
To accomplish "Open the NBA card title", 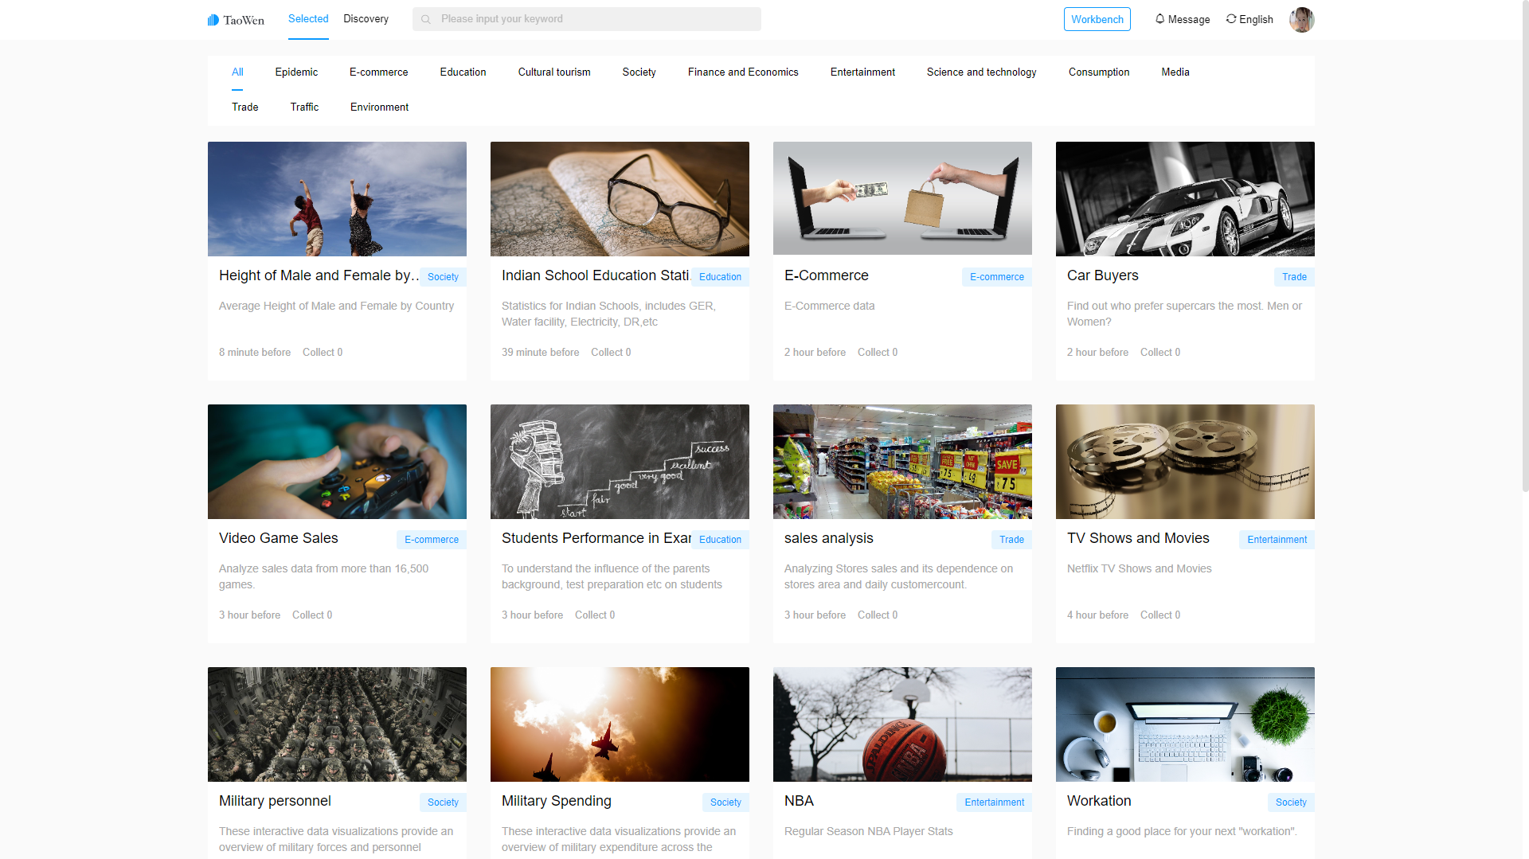I will coord(799,801).
